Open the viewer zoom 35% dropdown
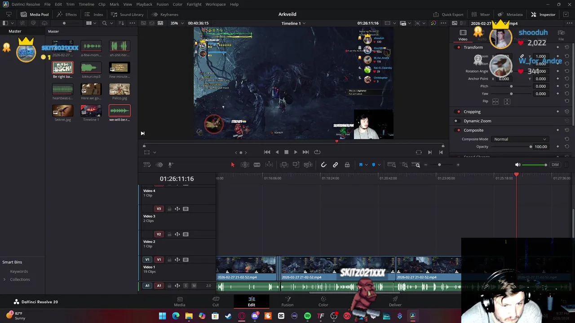 177,23
